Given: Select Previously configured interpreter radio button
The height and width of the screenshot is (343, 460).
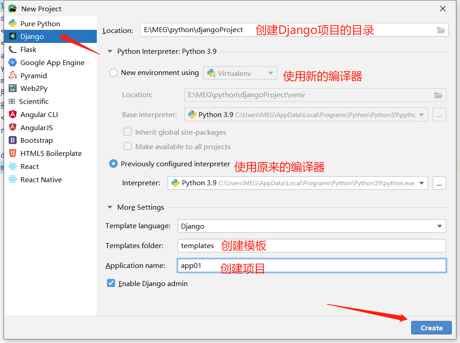Looking at the screenshot, I should (113, 164).
